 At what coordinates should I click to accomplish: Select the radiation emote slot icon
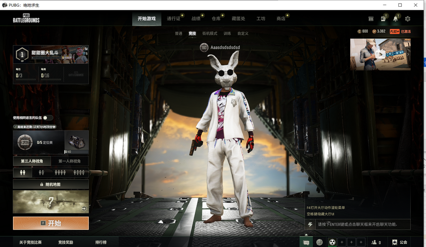[332, 242]
